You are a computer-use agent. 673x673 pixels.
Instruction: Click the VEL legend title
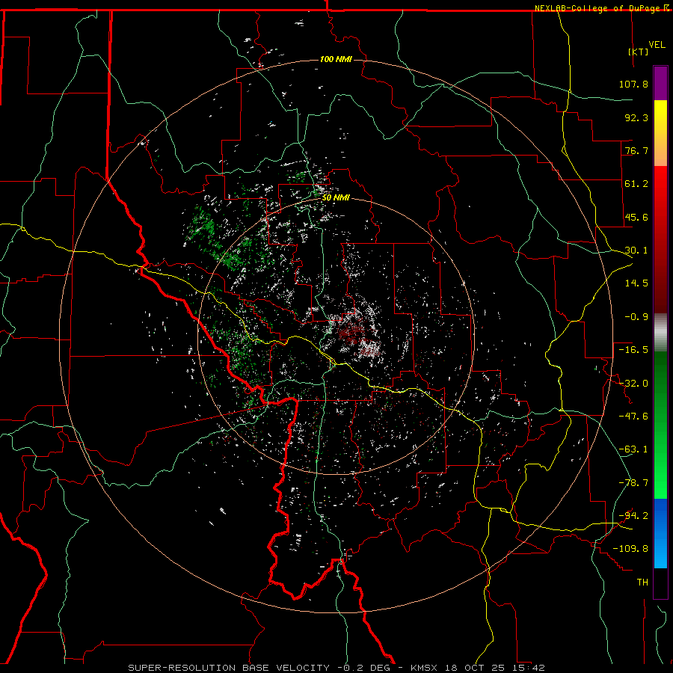[657, 45]
